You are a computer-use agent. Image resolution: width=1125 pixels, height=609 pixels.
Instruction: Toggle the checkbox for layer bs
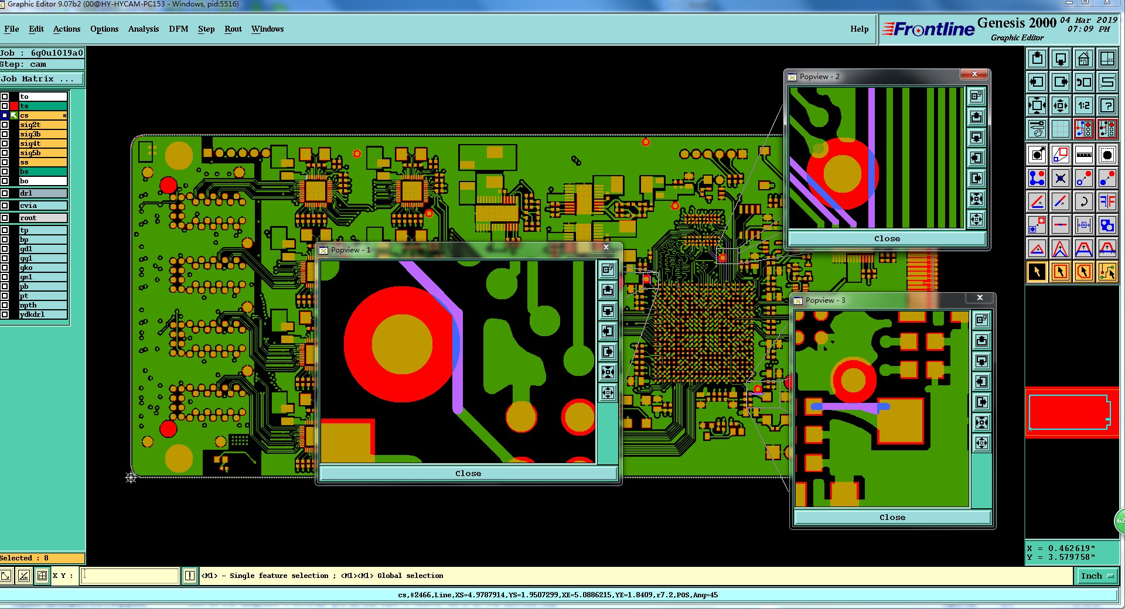click(x=5, y=172)
